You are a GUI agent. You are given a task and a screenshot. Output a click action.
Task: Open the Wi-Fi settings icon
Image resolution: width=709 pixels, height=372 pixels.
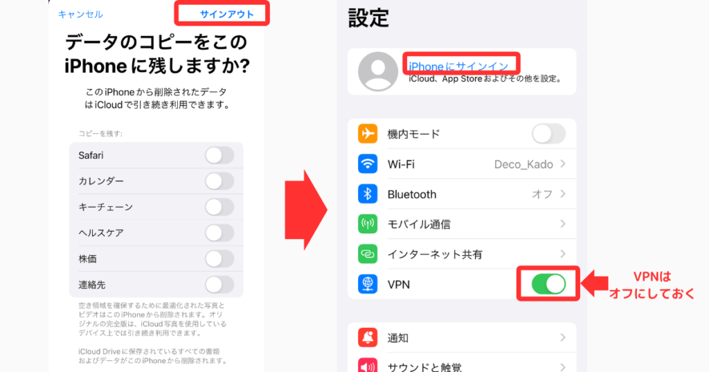coord(368,164)
